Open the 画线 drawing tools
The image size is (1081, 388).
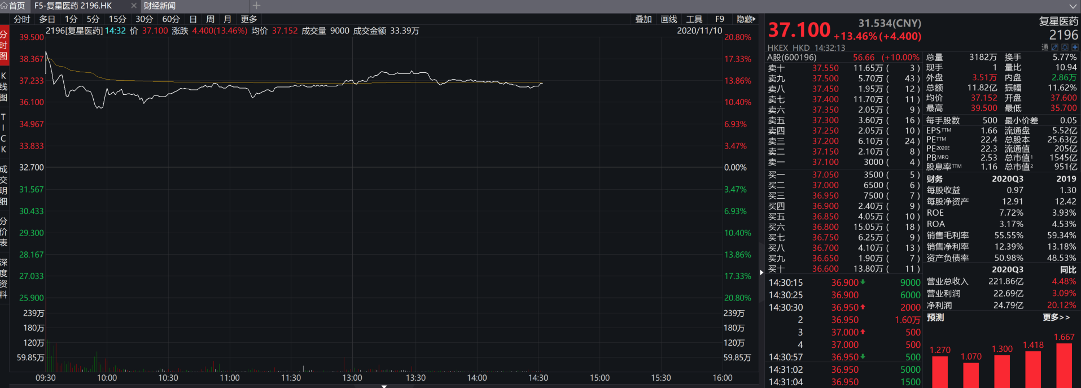pyautogui.click(x=669, y=19)
